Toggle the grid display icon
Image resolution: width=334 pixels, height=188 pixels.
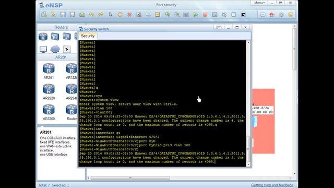coord(234,15)
